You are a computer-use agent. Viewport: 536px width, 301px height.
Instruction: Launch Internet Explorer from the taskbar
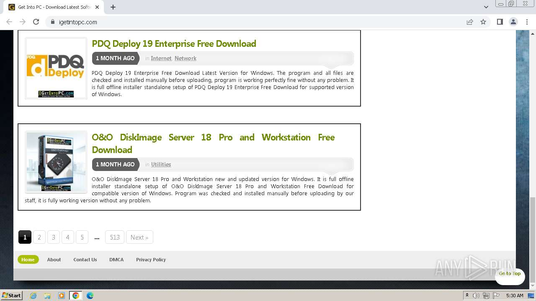pos(33,296)
